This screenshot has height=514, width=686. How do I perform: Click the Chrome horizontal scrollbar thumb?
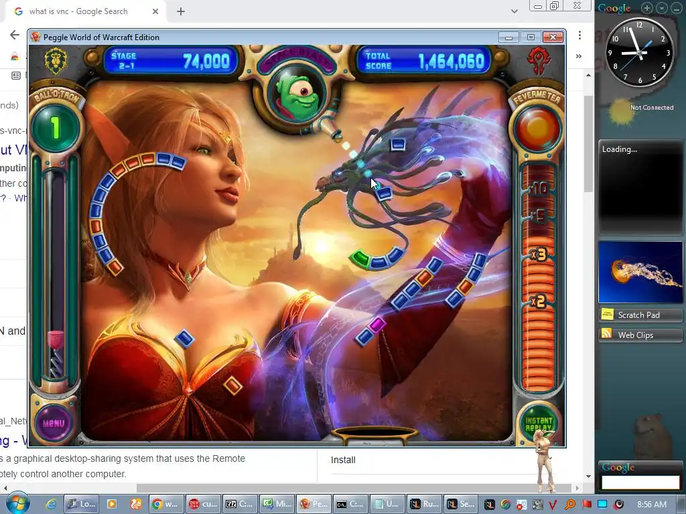[x=354, y=488]
